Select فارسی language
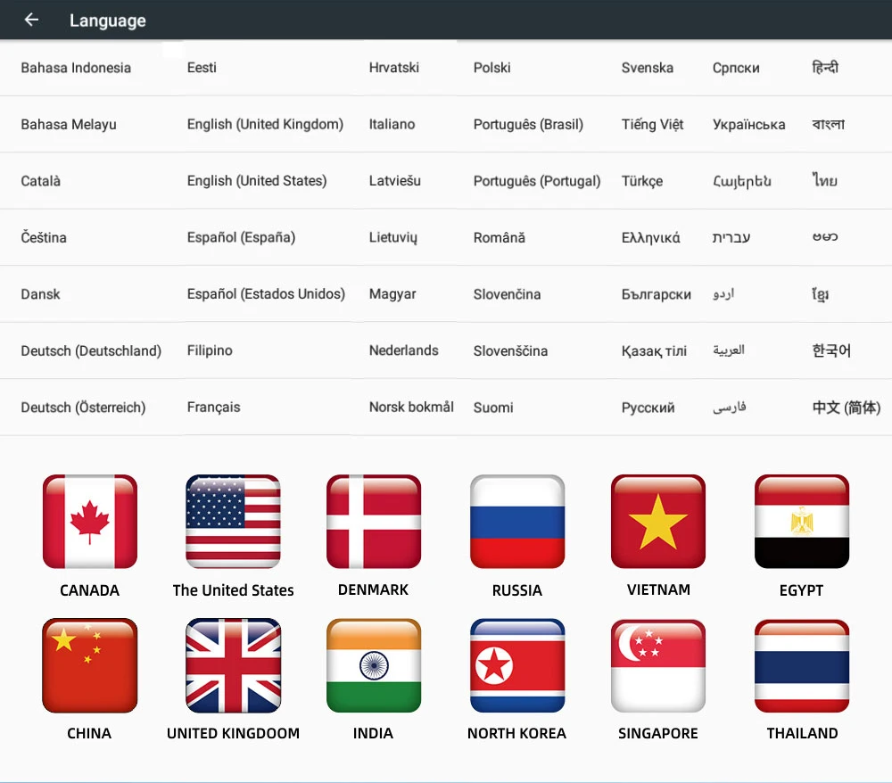The width and height of the screenshot is (892, 783). [729, 408]
